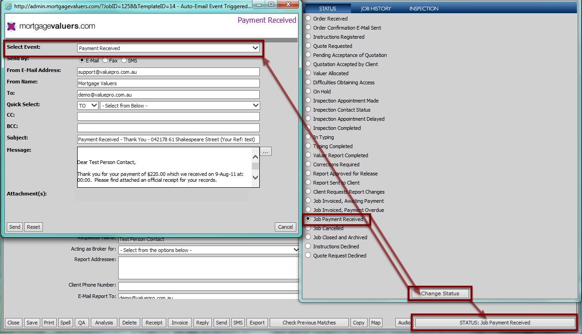Click the Print button in bottom toolbar
Image resolution: width=582 pixels, height=334 pixels.
(x=49, y=323)
